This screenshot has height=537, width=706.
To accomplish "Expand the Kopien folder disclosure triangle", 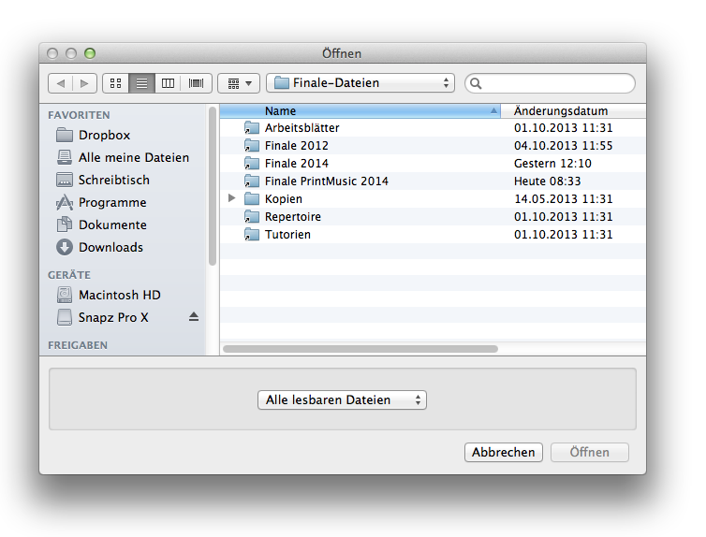I will [232, 198].
